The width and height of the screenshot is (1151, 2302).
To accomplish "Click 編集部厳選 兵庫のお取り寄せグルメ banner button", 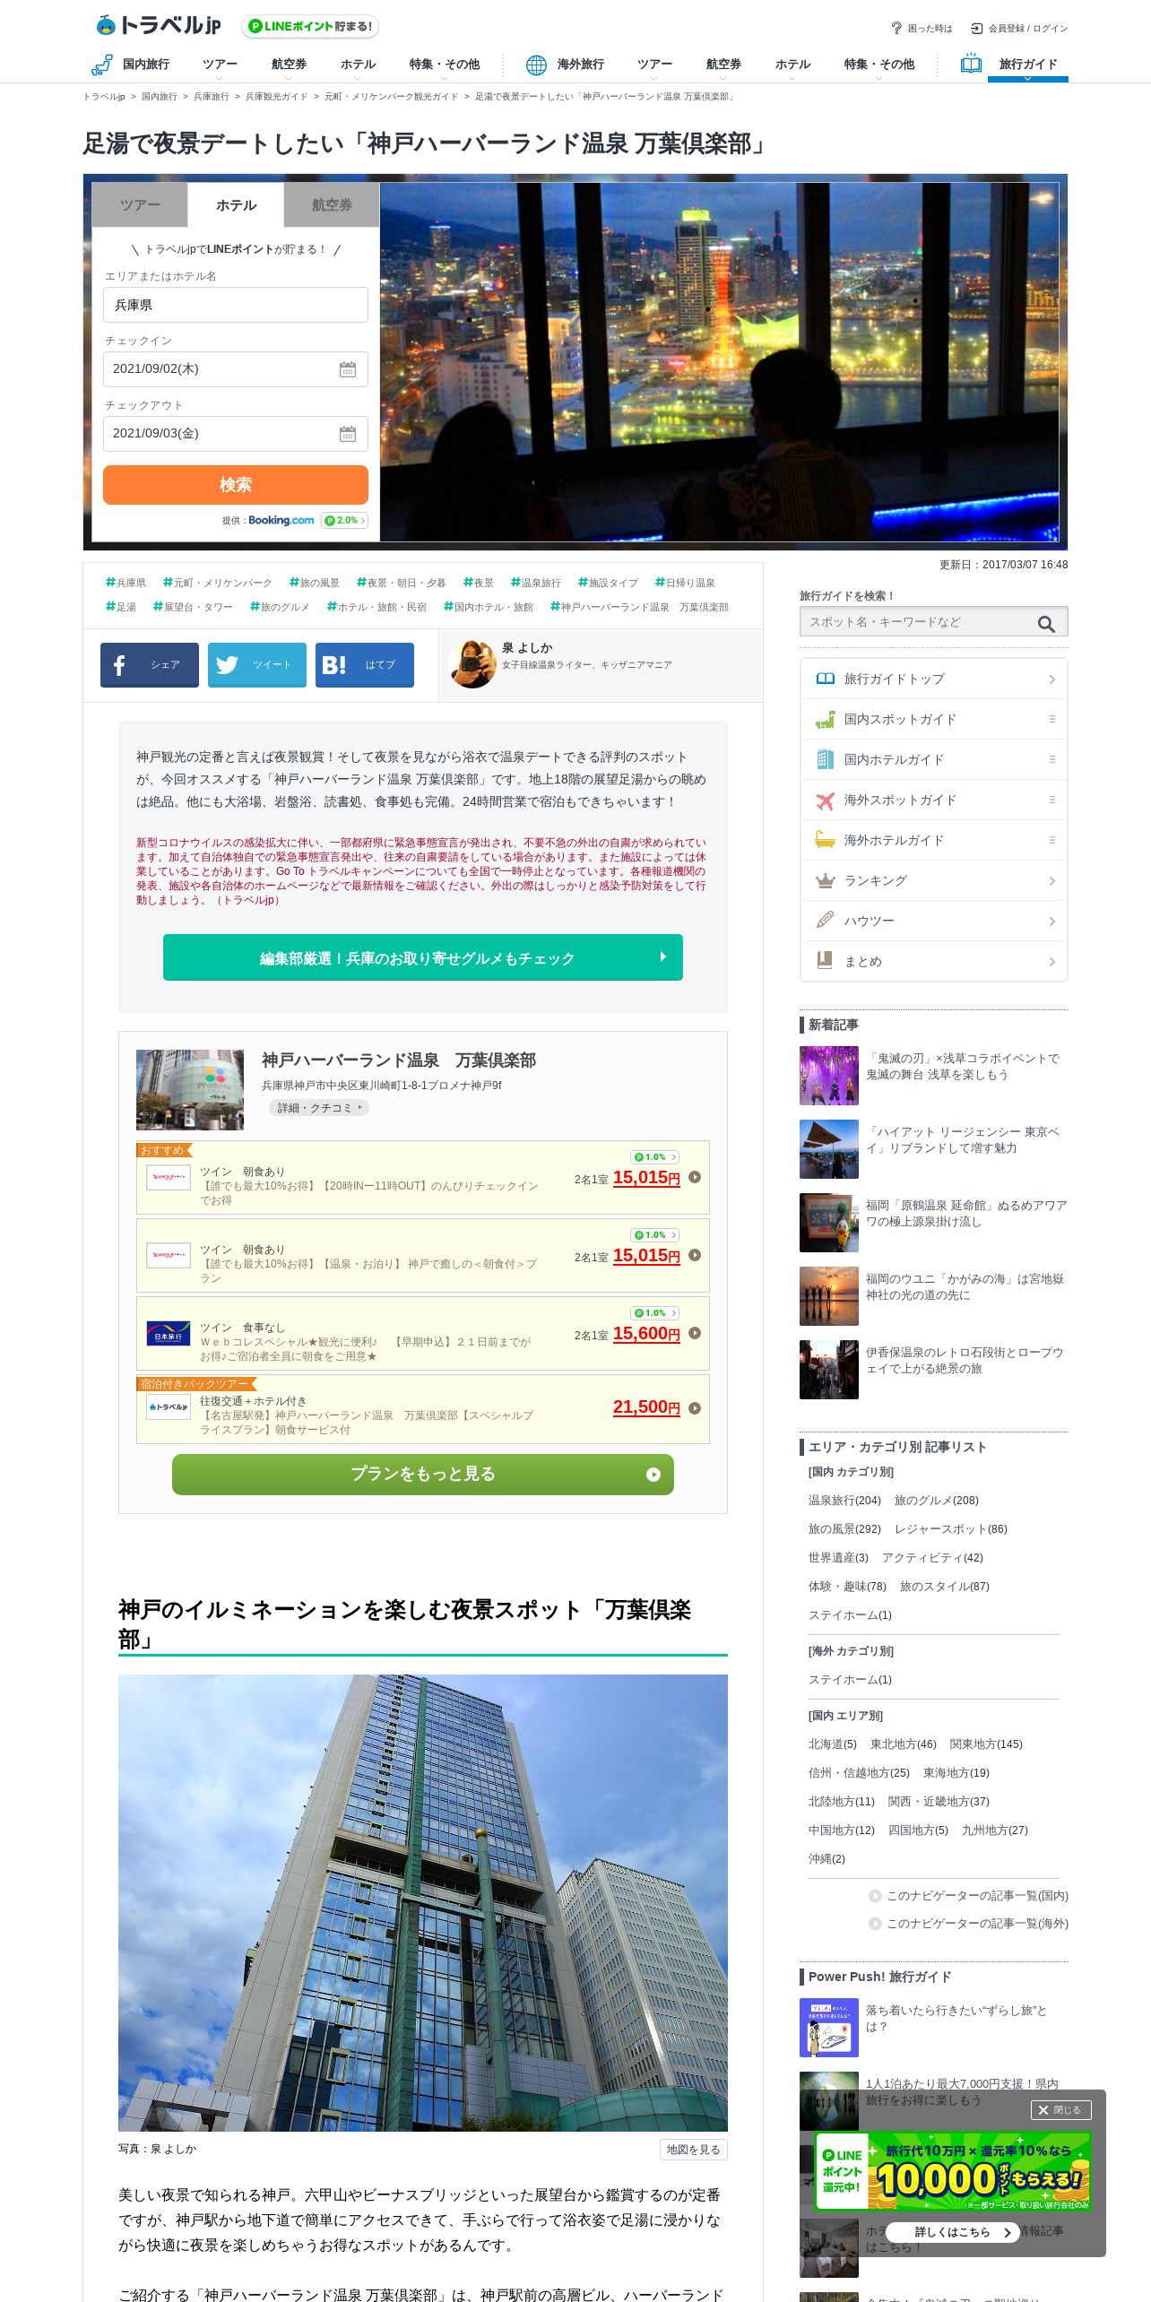I will [423, 957].
